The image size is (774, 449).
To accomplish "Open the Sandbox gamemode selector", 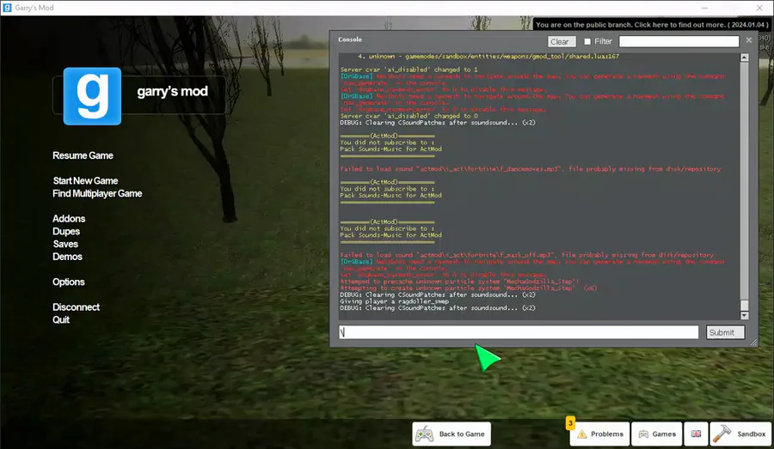I will point(740,434).
